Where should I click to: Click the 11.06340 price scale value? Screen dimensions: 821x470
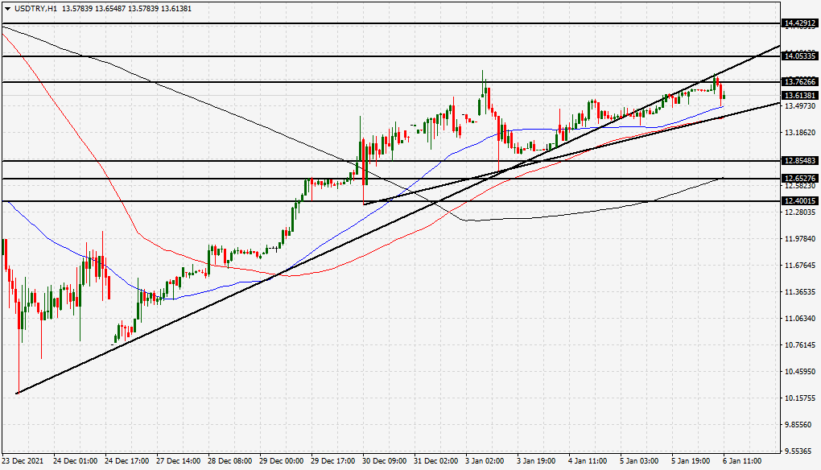(x=800, y=318)
